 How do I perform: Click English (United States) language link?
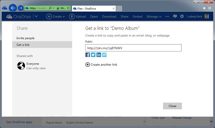pyautogui.click(x=80, y=123)
